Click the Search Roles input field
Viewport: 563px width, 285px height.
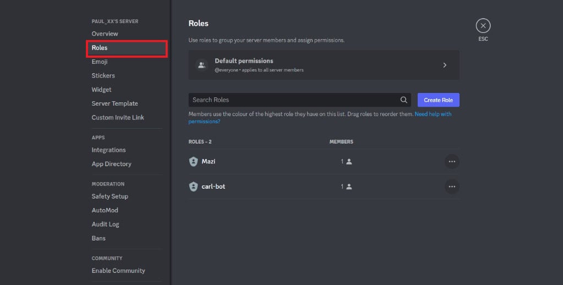[x=299, y=100]
